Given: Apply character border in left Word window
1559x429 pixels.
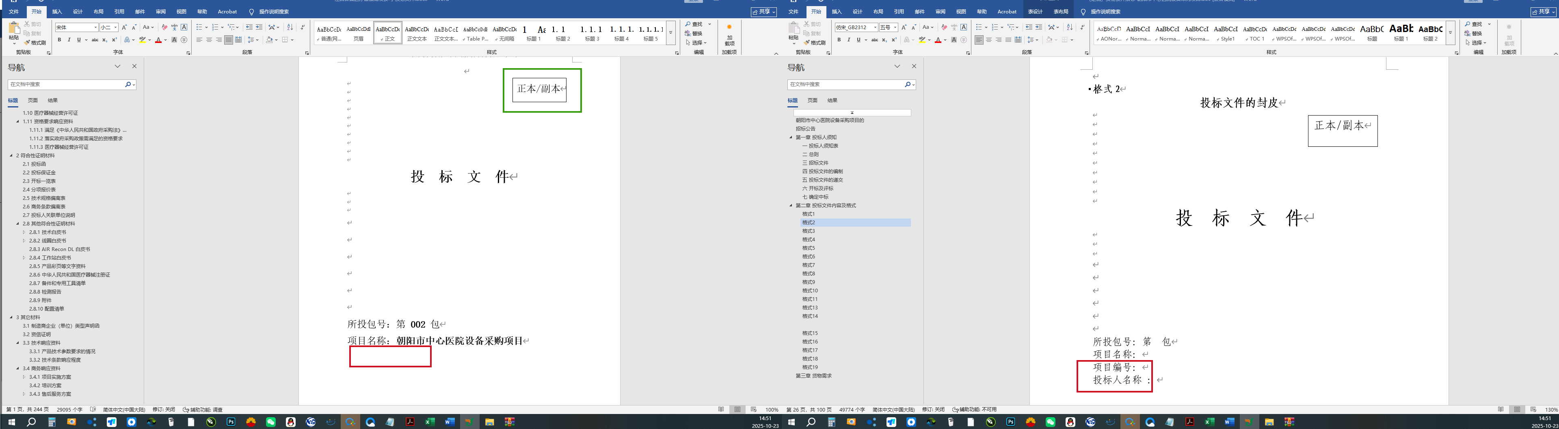Looking at the screenshot, I should [x=184, y=27].
